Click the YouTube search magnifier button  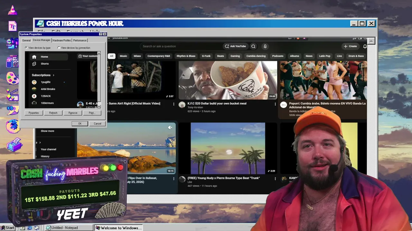(x=253, y=46)
